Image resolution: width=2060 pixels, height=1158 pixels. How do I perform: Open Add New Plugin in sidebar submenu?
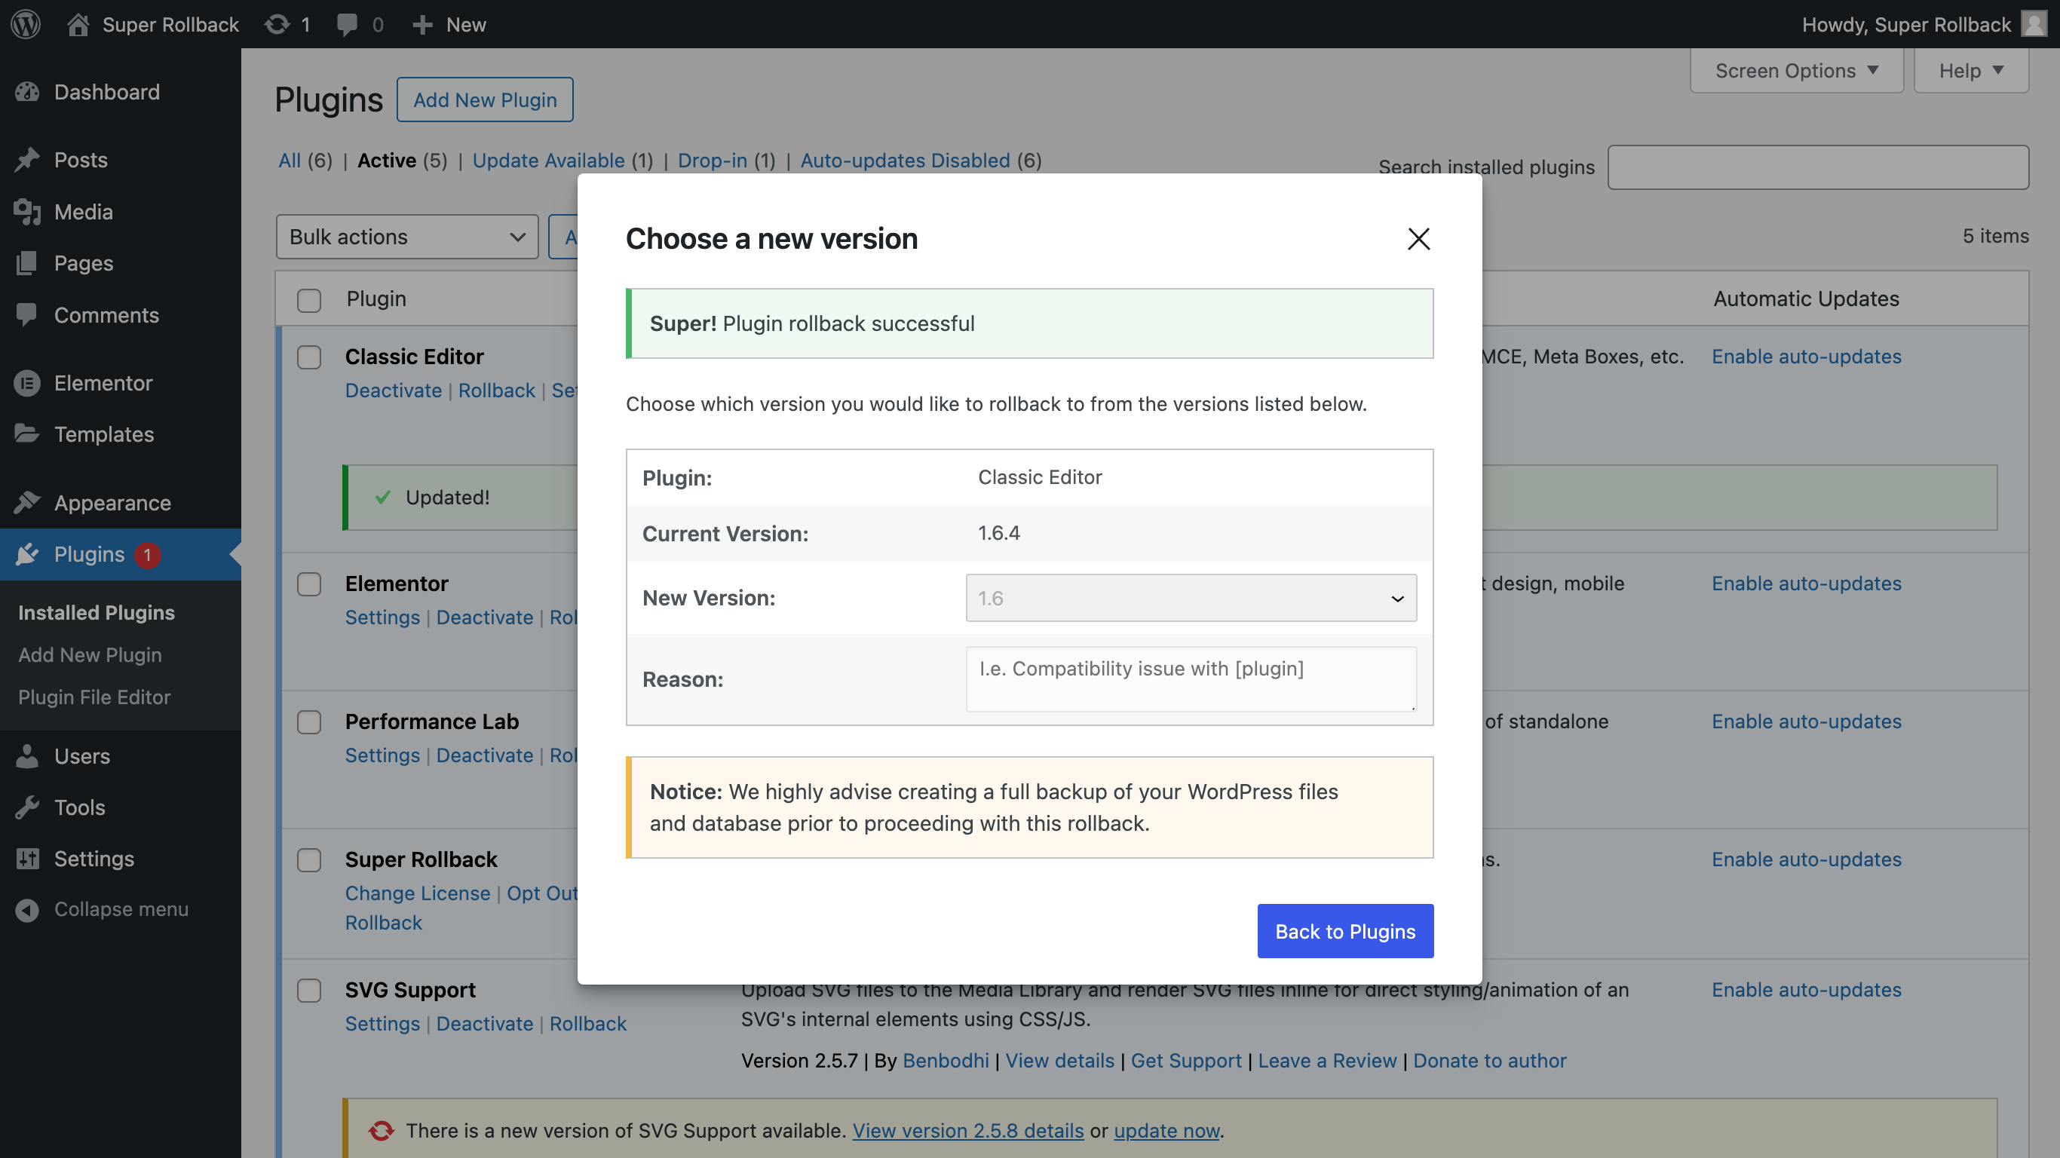tap(90, 655)
